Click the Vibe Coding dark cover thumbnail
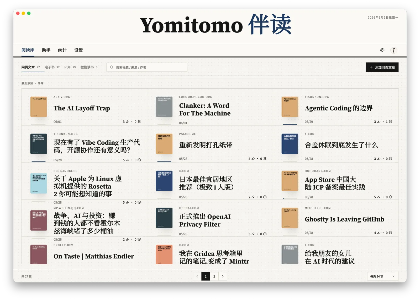 tap(39, 144)
